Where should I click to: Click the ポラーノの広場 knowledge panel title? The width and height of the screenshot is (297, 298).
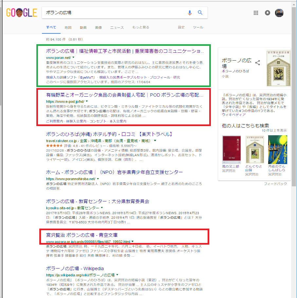coord(236,63)
